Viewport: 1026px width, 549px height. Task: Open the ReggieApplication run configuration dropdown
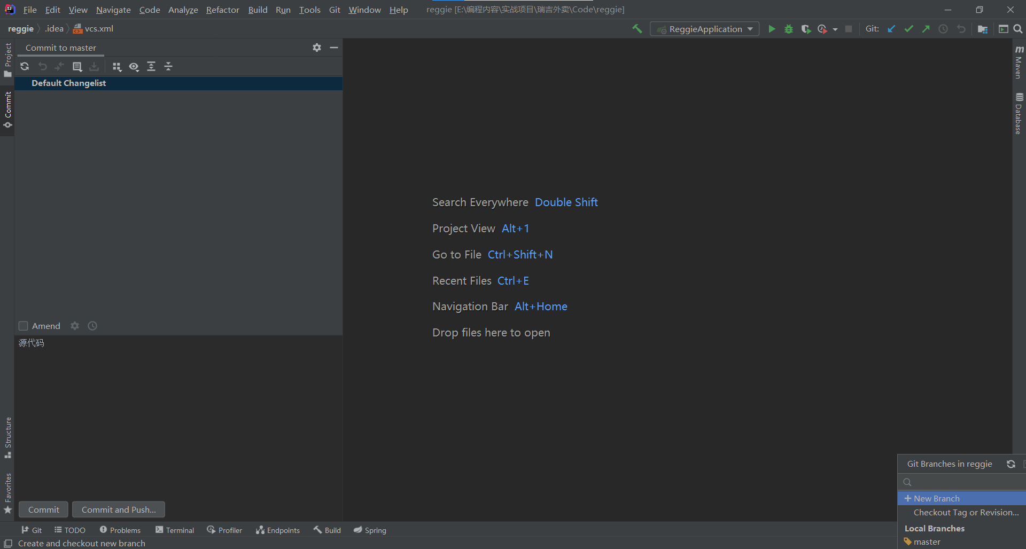pos(704,29)
